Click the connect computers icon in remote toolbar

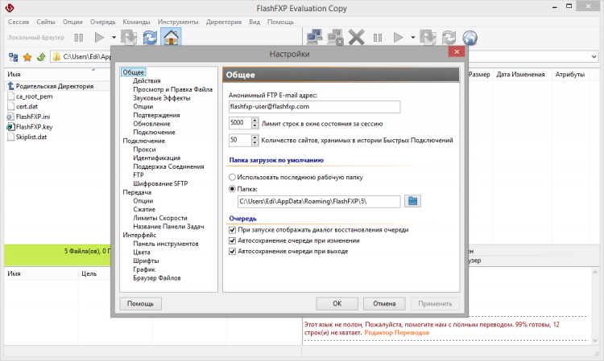tap(315, 38)
